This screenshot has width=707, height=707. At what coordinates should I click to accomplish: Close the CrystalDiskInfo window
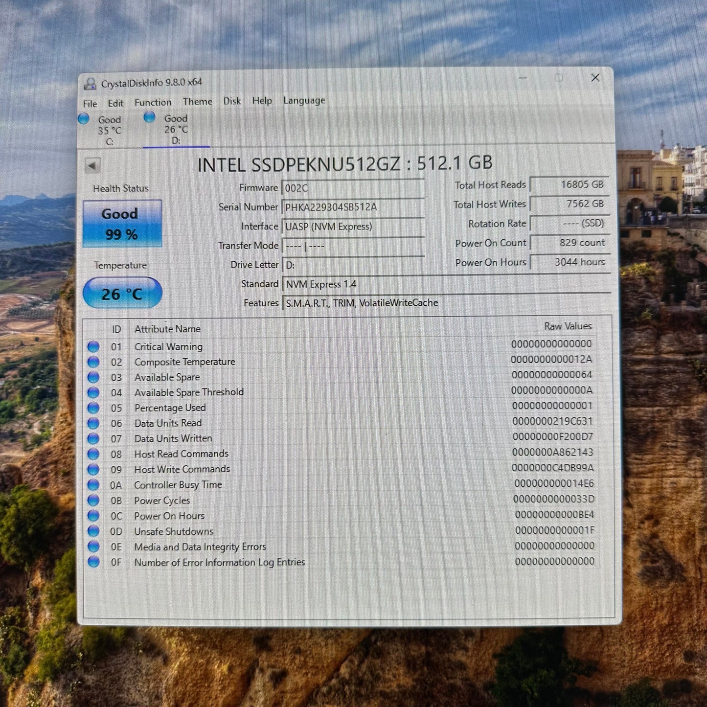tap(595, 78)
